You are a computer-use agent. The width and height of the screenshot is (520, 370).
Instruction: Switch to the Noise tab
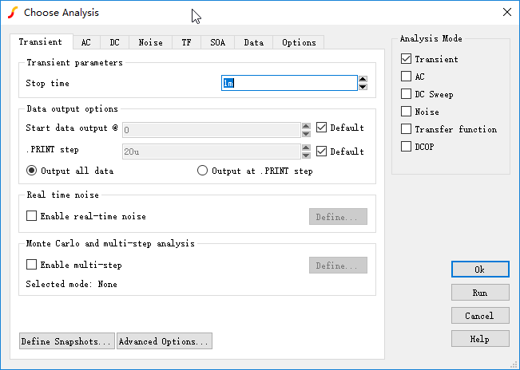click(x=150, y=42)
